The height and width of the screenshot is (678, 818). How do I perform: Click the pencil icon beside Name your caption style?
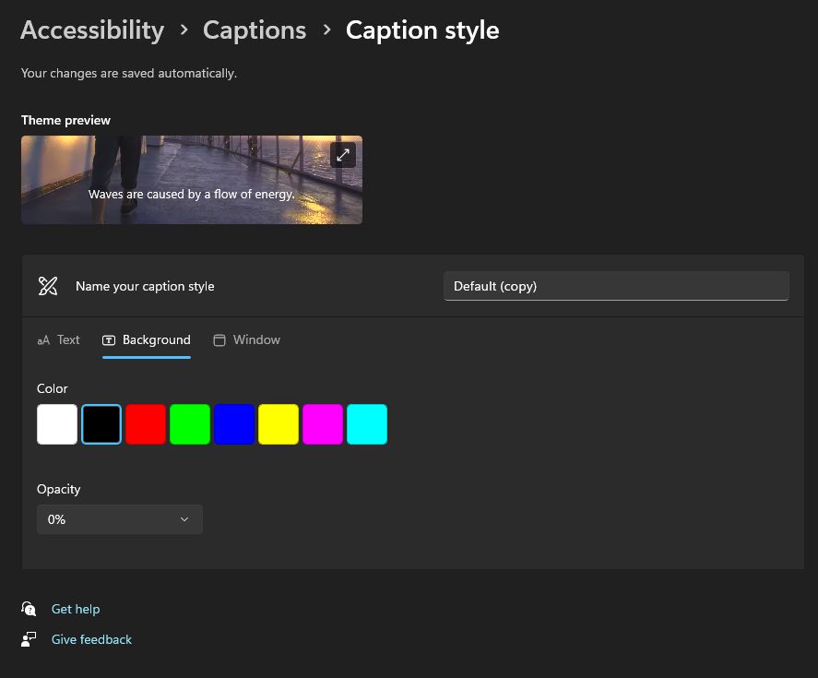(47, 286)
